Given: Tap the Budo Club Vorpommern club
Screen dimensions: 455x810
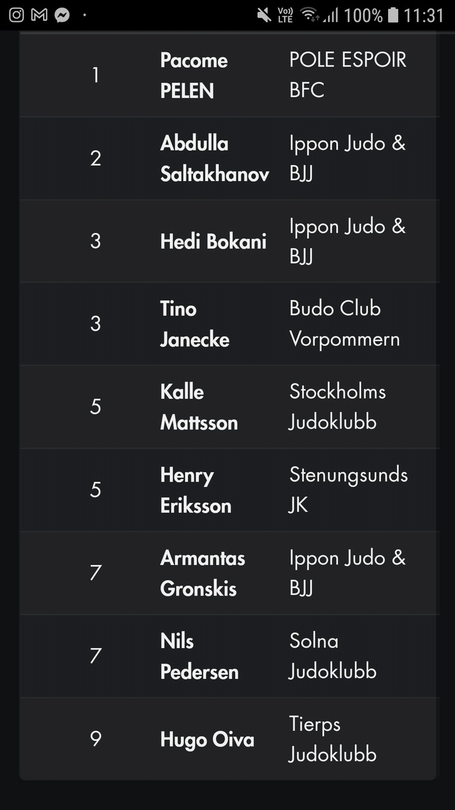Looking at the screenshot, I should (344, 324).
